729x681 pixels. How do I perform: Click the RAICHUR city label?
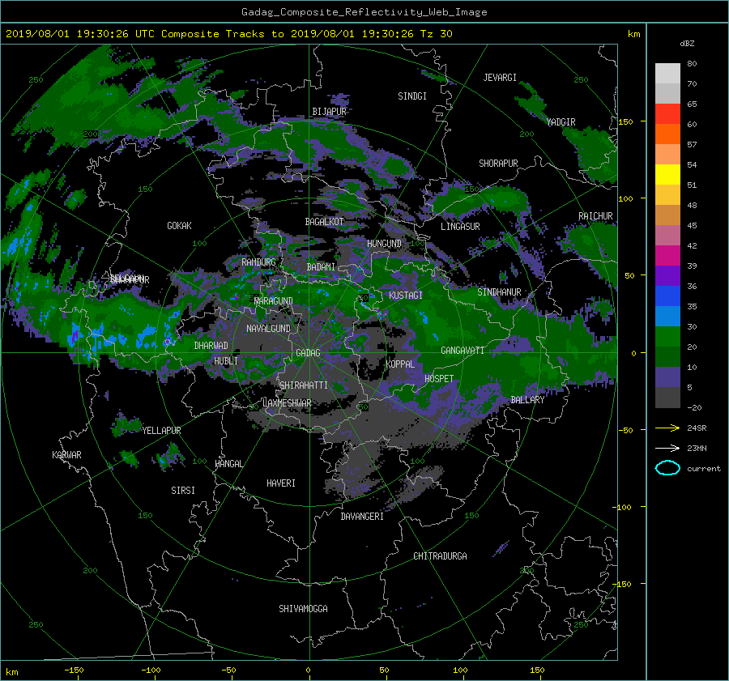coord(595,216)
